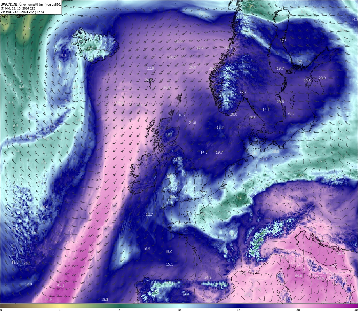Viewport: 358px width, 312px height.
Task: Click the 24.9 value over southern France
Action: tap(208, 278)
